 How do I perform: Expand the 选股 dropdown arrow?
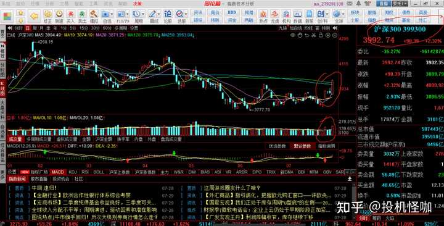point(186,14)
